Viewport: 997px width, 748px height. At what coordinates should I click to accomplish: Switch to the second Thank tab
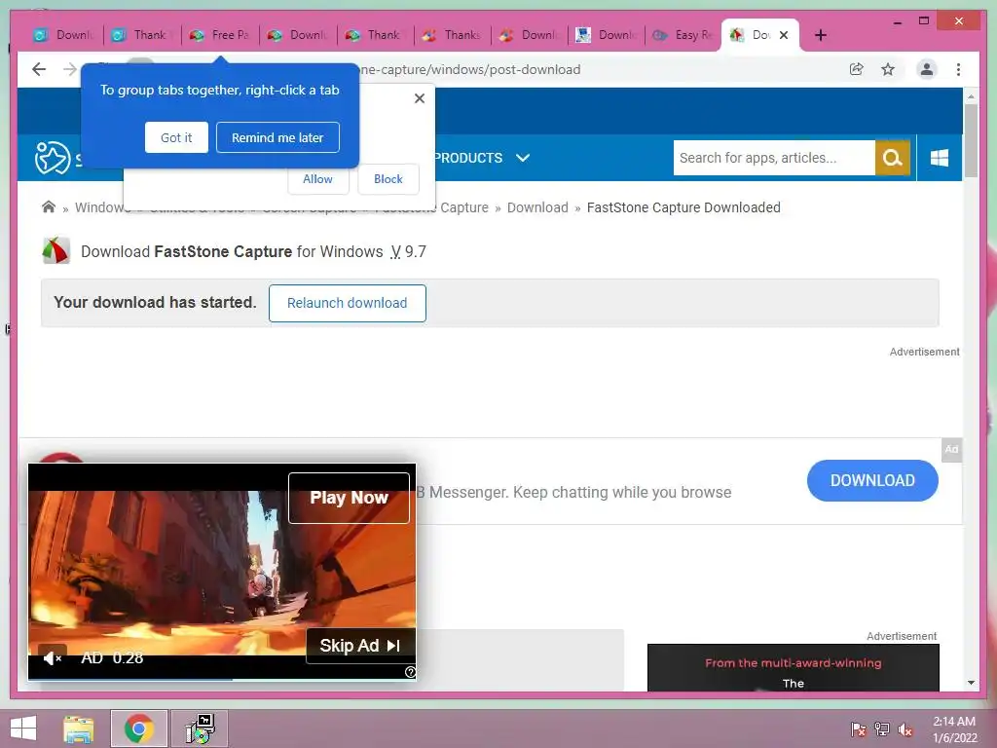point(375,35)
